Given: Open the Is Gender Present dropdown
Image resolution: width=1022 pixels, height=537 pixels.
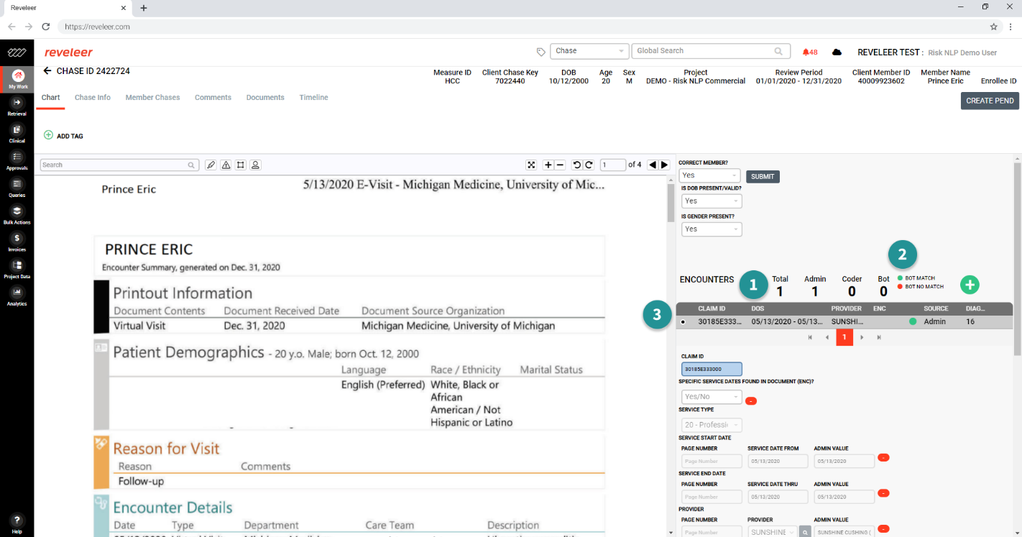Looking at the screenshot, I should (x=712, y=229).
